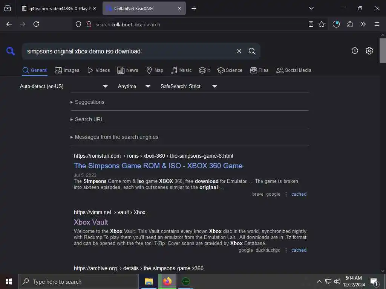
Task: Open the Xbox Vault result link
Action: 91,222
